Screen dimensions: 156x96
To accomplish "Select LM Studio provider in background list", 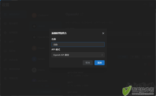I will click(x=45, y=81).
